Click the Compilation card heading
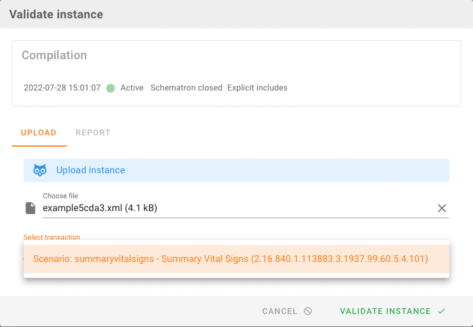 pyautogui.click(x=54, y=55)
